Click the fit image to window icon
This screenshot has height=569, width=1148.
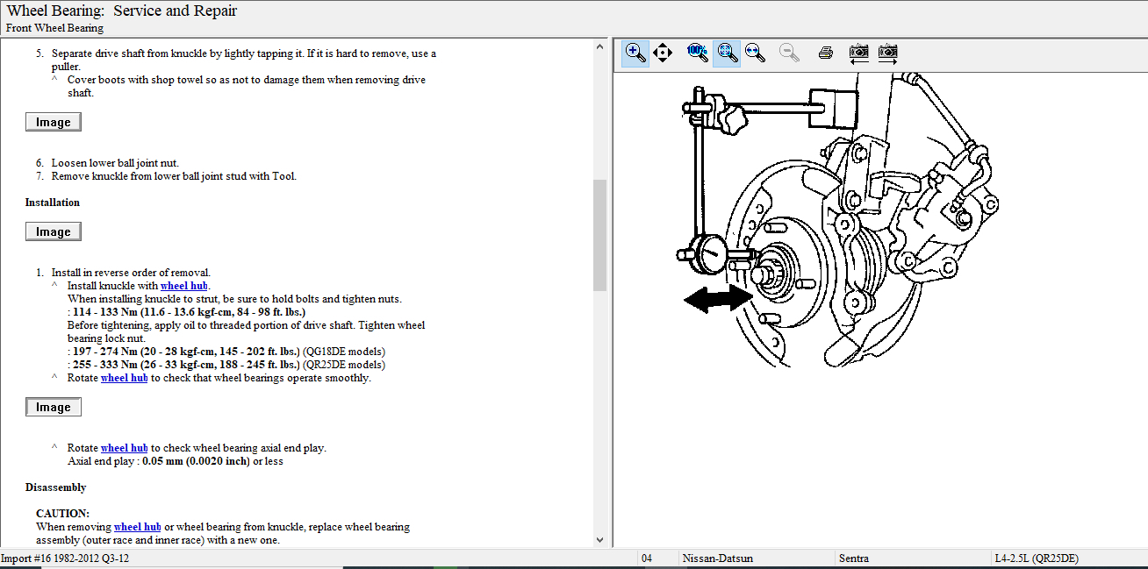[726, 53]
